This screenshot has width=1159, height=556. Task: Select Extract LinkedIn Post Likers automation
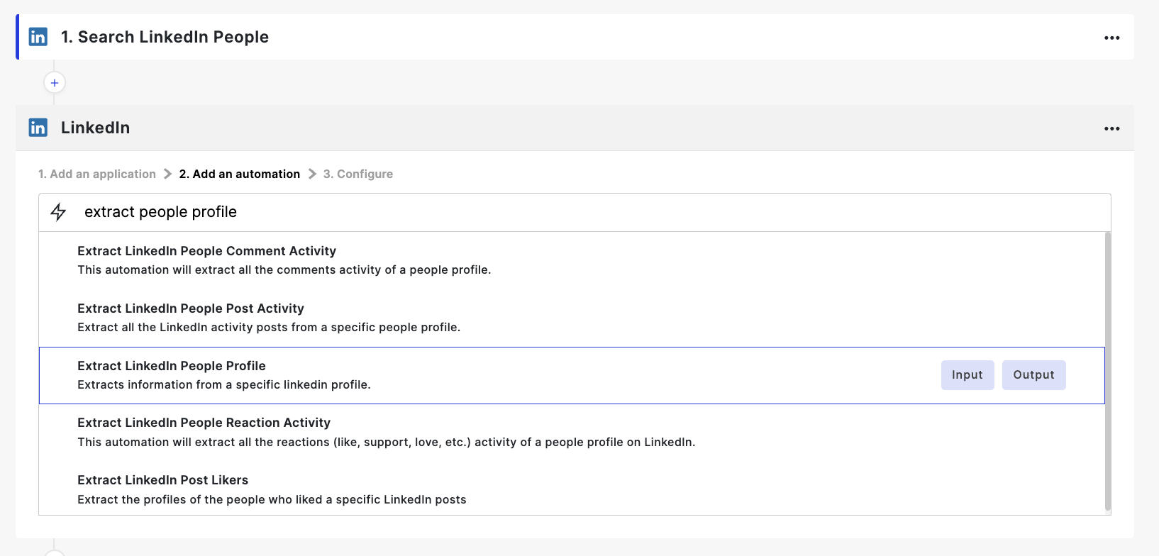point(572,489)
